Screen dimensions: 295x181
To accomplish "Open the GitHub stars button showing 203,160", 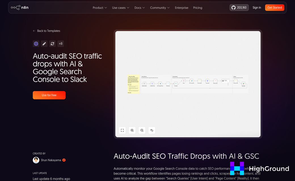I will coord(239,8).
